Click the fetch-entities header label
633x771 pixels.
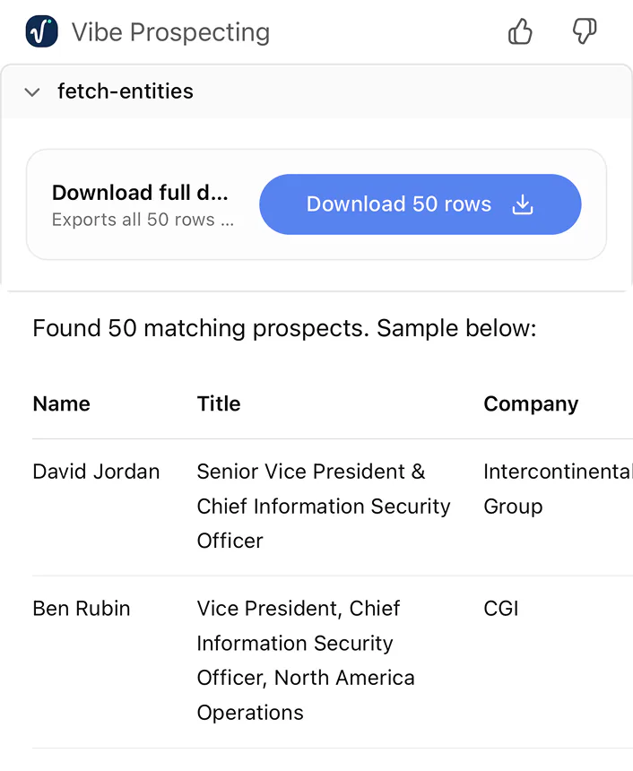click(126, 91)
